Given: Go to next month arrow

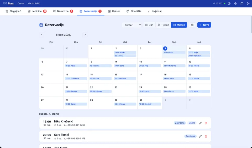Looking at the screenshot, I should coord(85,35).
